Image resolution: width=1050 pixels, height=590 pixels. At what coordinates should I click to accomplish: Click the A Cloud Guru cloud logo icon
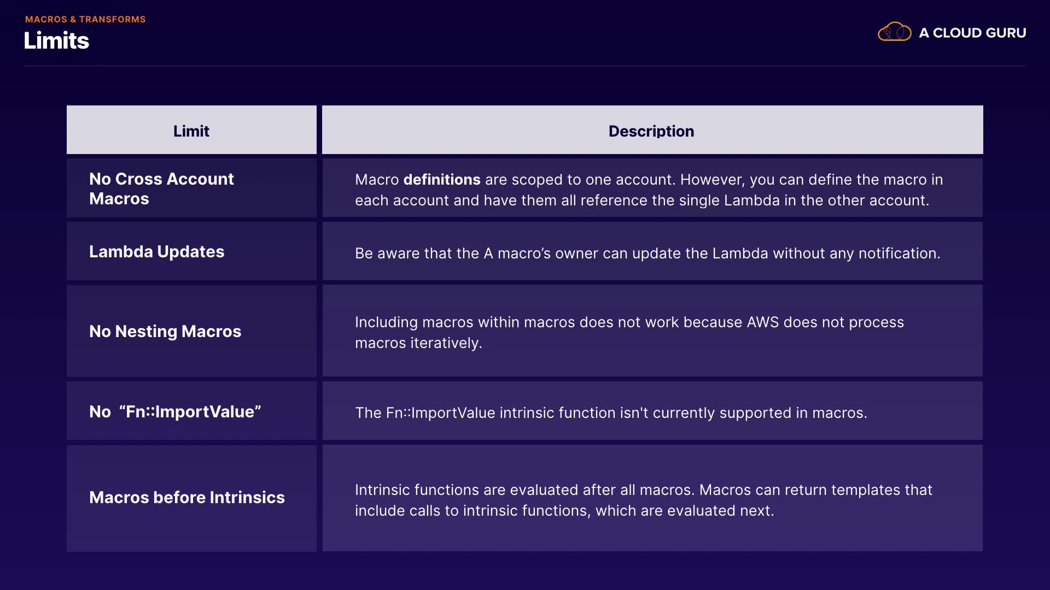894,32
